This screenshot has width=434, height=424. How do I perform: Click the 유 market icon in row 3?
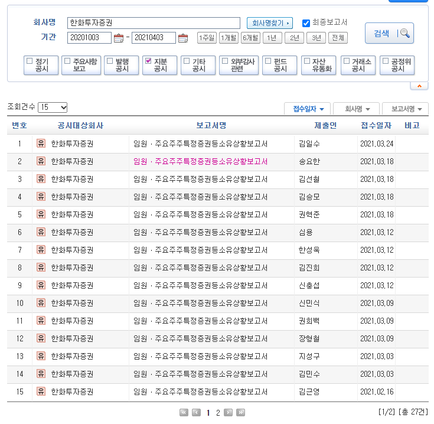[41, 179]
